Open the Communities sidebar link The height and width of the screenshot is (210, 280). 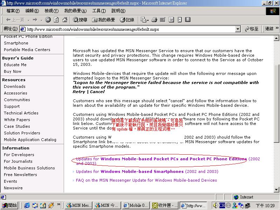[x=17, y=100]
